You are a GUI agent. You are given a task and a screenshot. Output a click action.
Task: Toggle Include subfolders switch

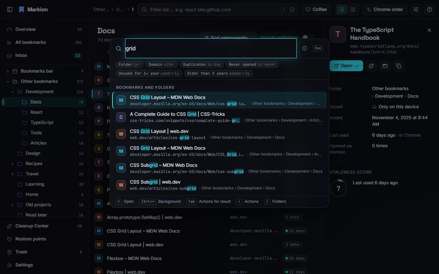click(308, 38)
